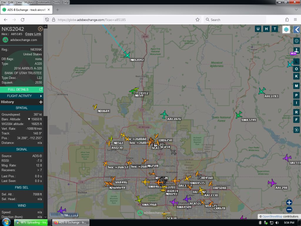Toggle the F follow button

point(296,120)
